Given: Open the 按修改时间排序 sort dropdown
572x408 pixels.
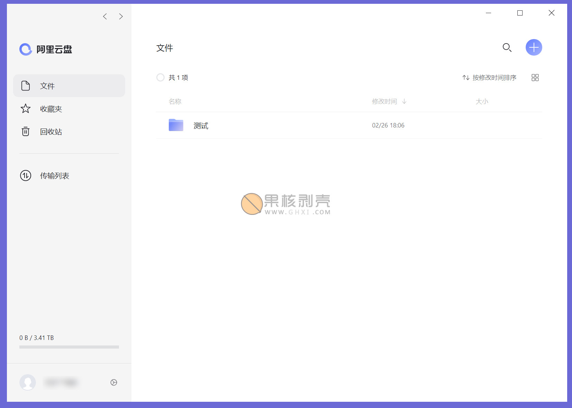Looking at the screenshot, I should (x=490, y=78).
